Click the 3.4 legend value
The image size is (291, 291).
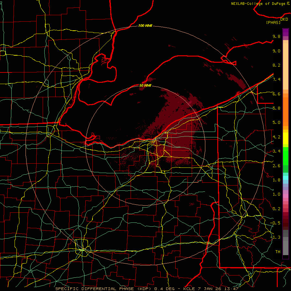(x=276, y=151)
